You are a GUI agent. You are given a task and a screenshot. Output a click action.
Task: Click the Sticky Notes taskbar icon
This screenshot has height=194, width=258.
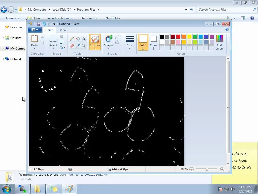54,189
